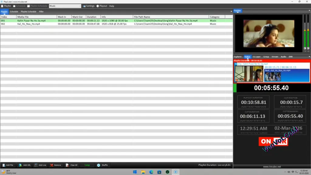Toggle the Loop playback button
This screenshot has height=175, width=311.
(x=87, y=165)
